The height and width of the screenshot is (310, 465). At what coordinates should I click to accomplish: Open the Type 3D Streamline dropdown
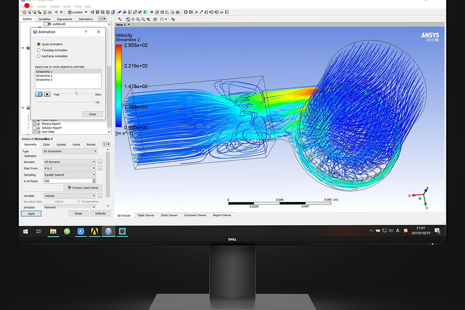[70, 151]
